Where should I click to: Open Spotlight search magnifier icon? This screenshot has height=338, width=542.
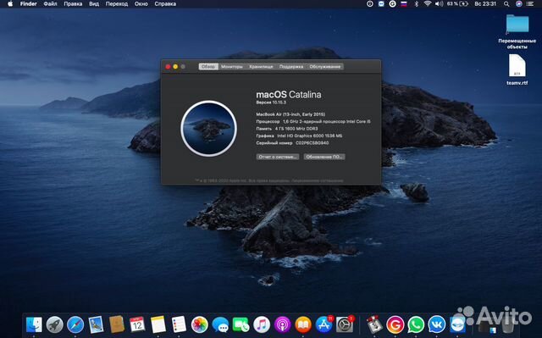click(x=506, y=3)
